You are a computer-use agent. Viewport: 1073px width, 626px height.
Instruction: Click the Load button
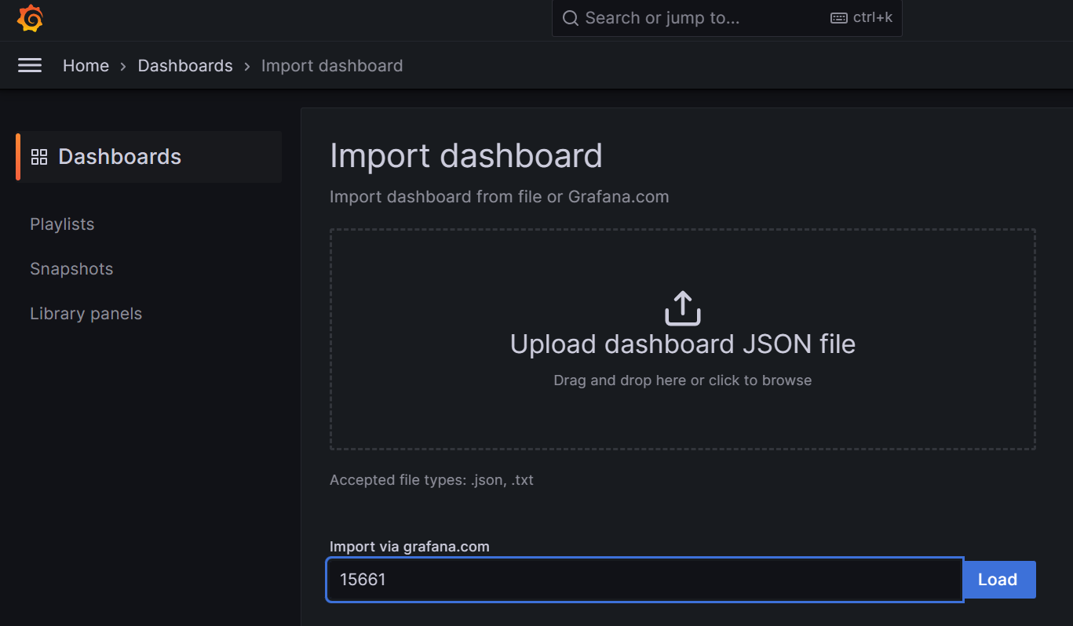point(998,580)
